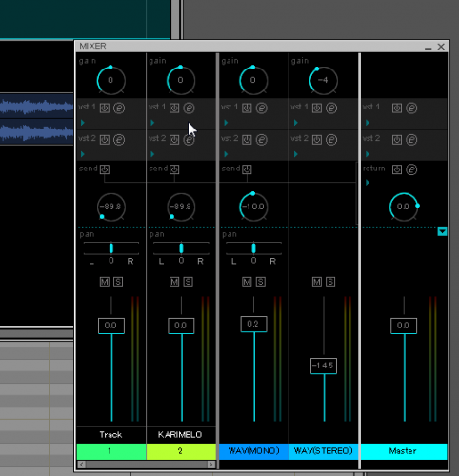Open vst 1 editor on KARIMELO channel
This screenshot has width=459, height=476.
coord(189,109)
